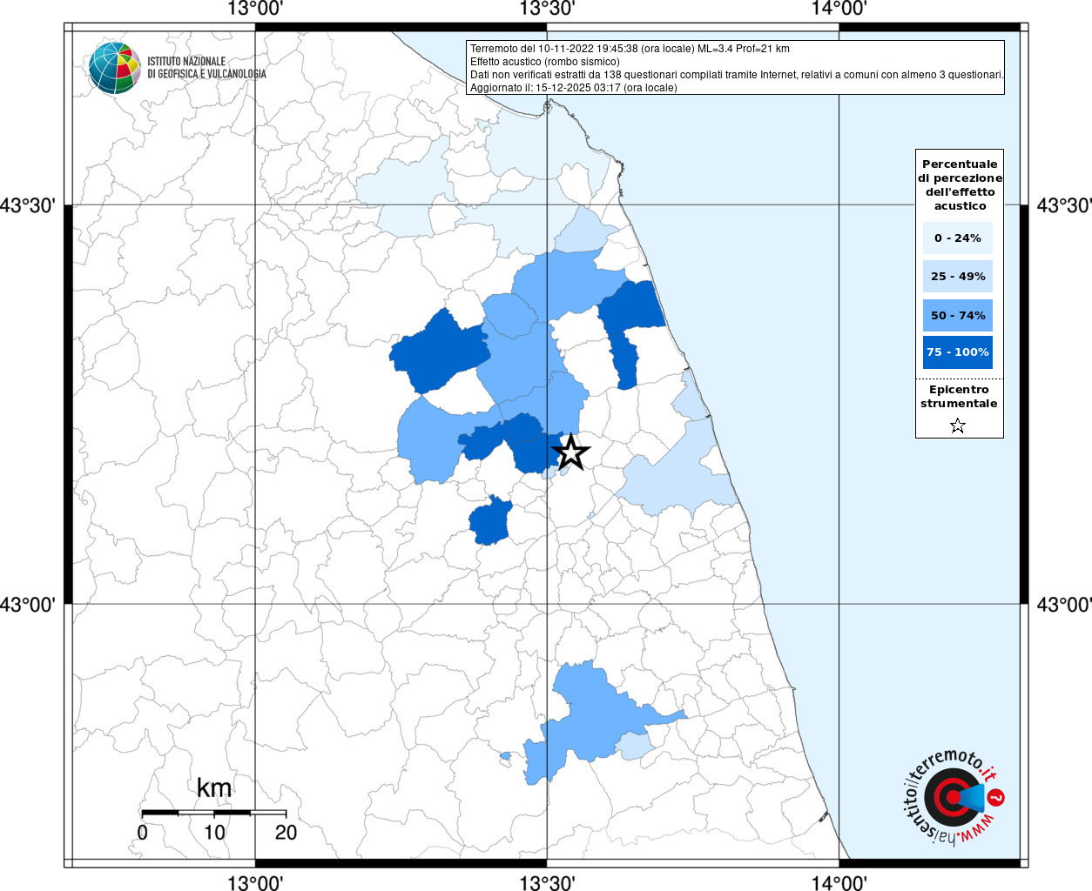The image size is (1092, 891).
Task: Click the 'Epicentro strumentale' legend label
Action: click(959, 397)
